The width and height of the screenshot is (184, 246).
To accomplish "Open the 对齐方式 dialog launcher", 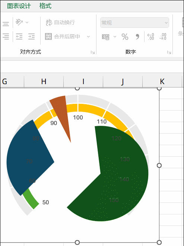I will point(93,52).
